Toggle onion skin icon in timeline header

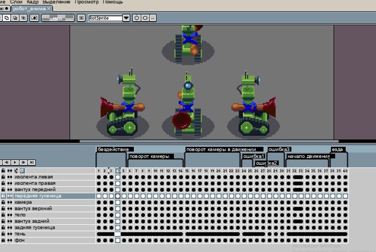pos(16,170)
